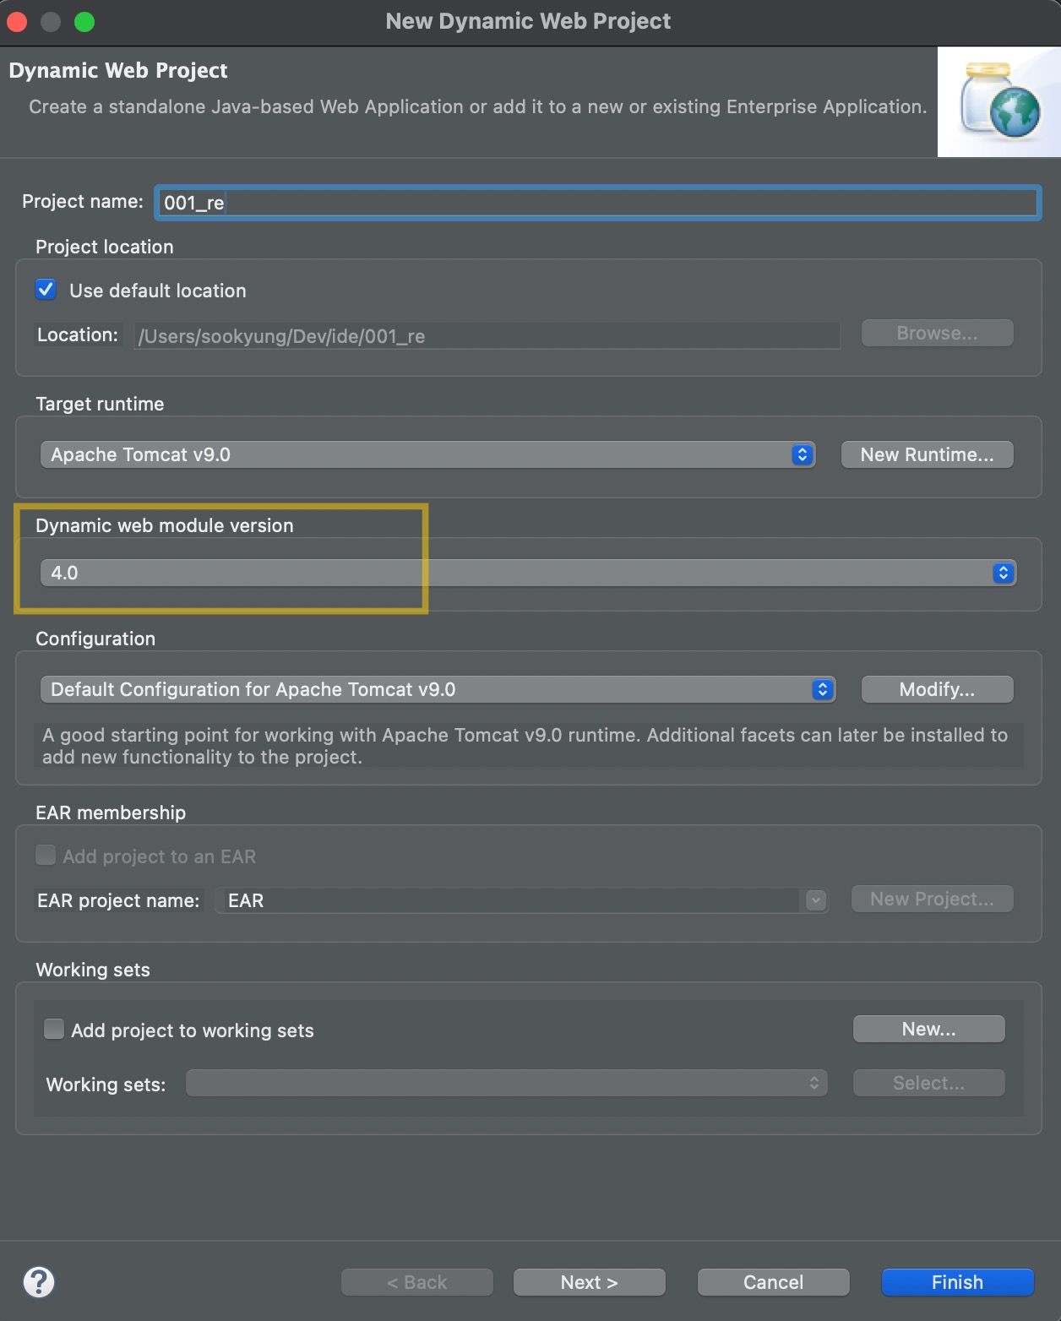Click the configuration description text
The image size is (1061, 1321).
(525, 746)
